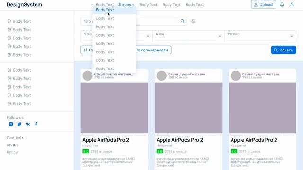The width and height of the screenshot is (303, 170).
Task: Click the store avatar on the third product card
Action: pyautogui.click(x=236, y=76)
